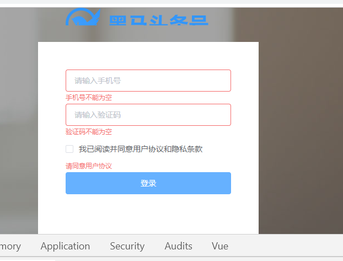Submit the form with the 登录 button
Image resolution: width=343 pixels, height=261 pixels.
click(148, 183)
